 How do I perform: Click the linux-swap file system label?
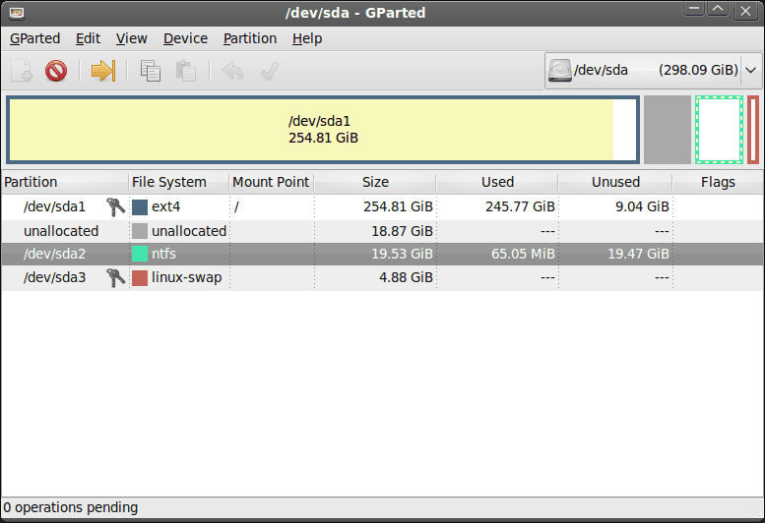[186, 277]
